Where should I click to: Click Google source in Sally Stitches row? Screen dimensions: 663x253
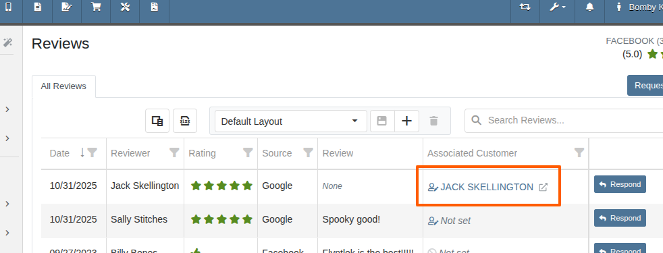pyautogui.click(x=277, y=220)
